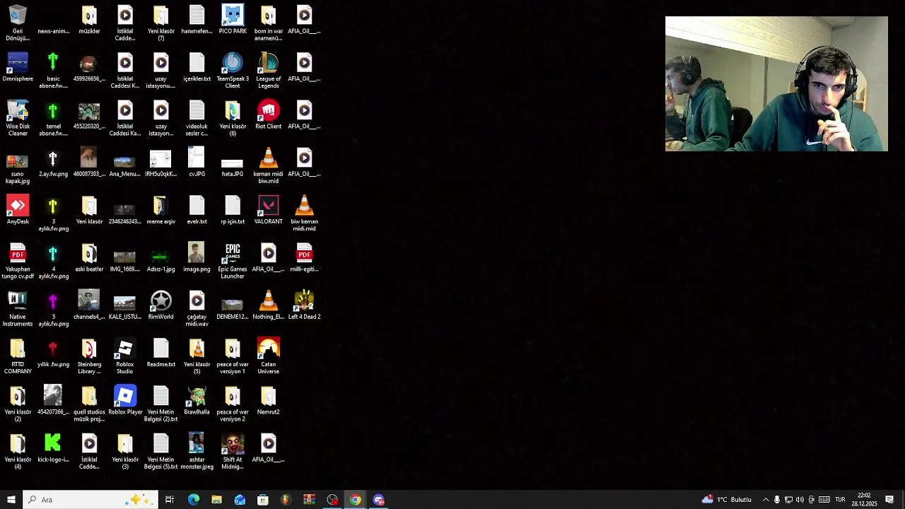This screenshot has height=509, width=905.
Task: Select quell studios müzik proje folder
Action: [89, 404]
